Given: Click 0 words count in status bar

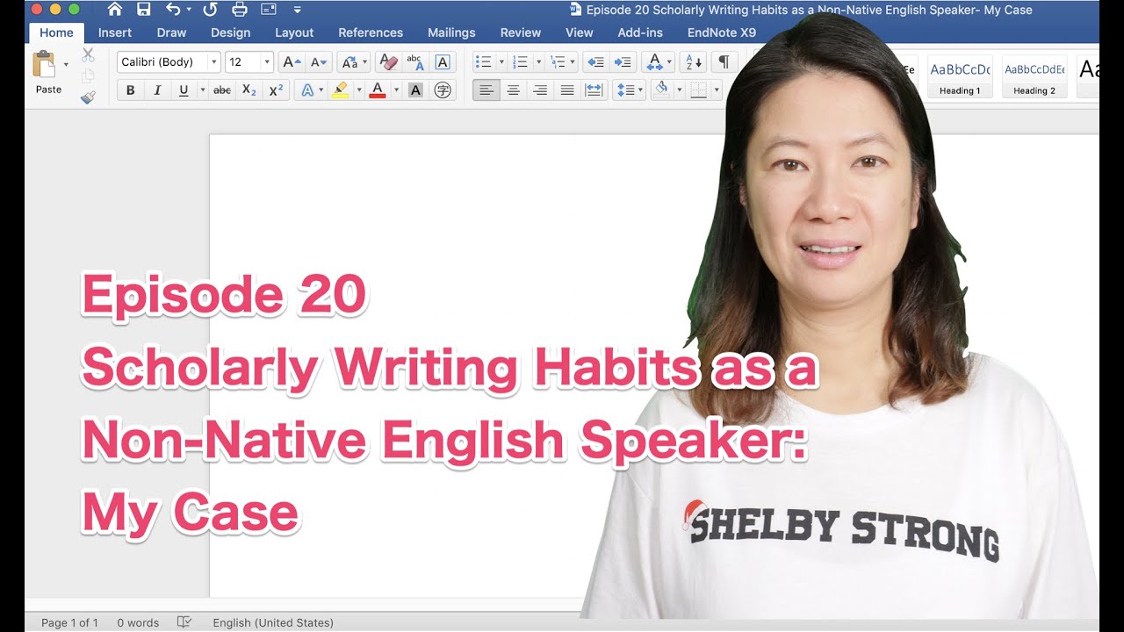Looking at the screenshot, I should click(x=138, y=622).
